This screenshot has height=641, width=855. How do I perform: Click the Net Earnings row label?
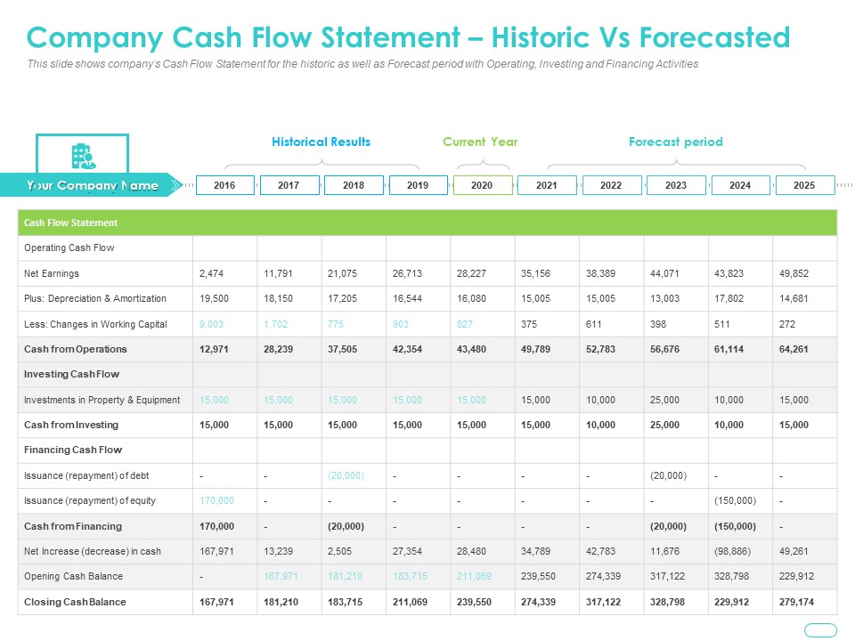52,273
